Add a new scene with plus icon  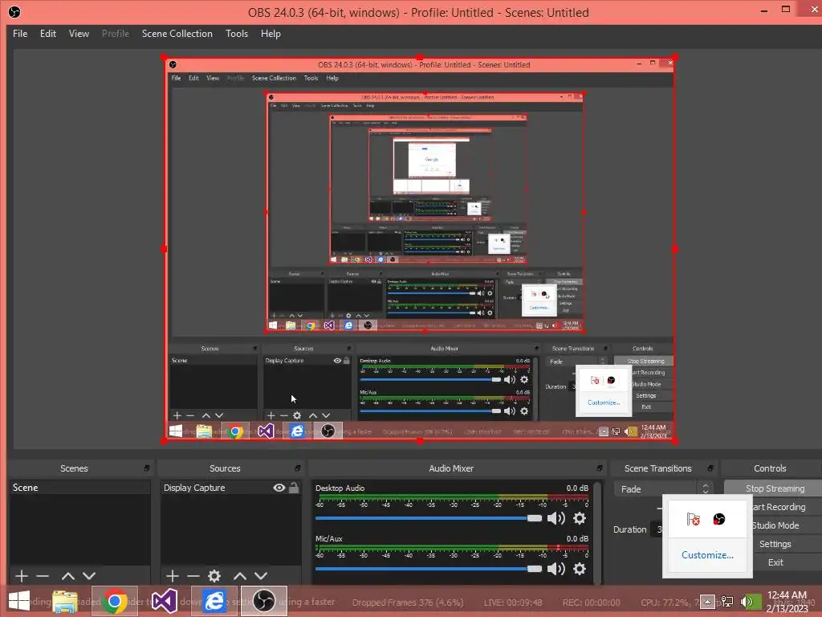[x=22, y=576]
